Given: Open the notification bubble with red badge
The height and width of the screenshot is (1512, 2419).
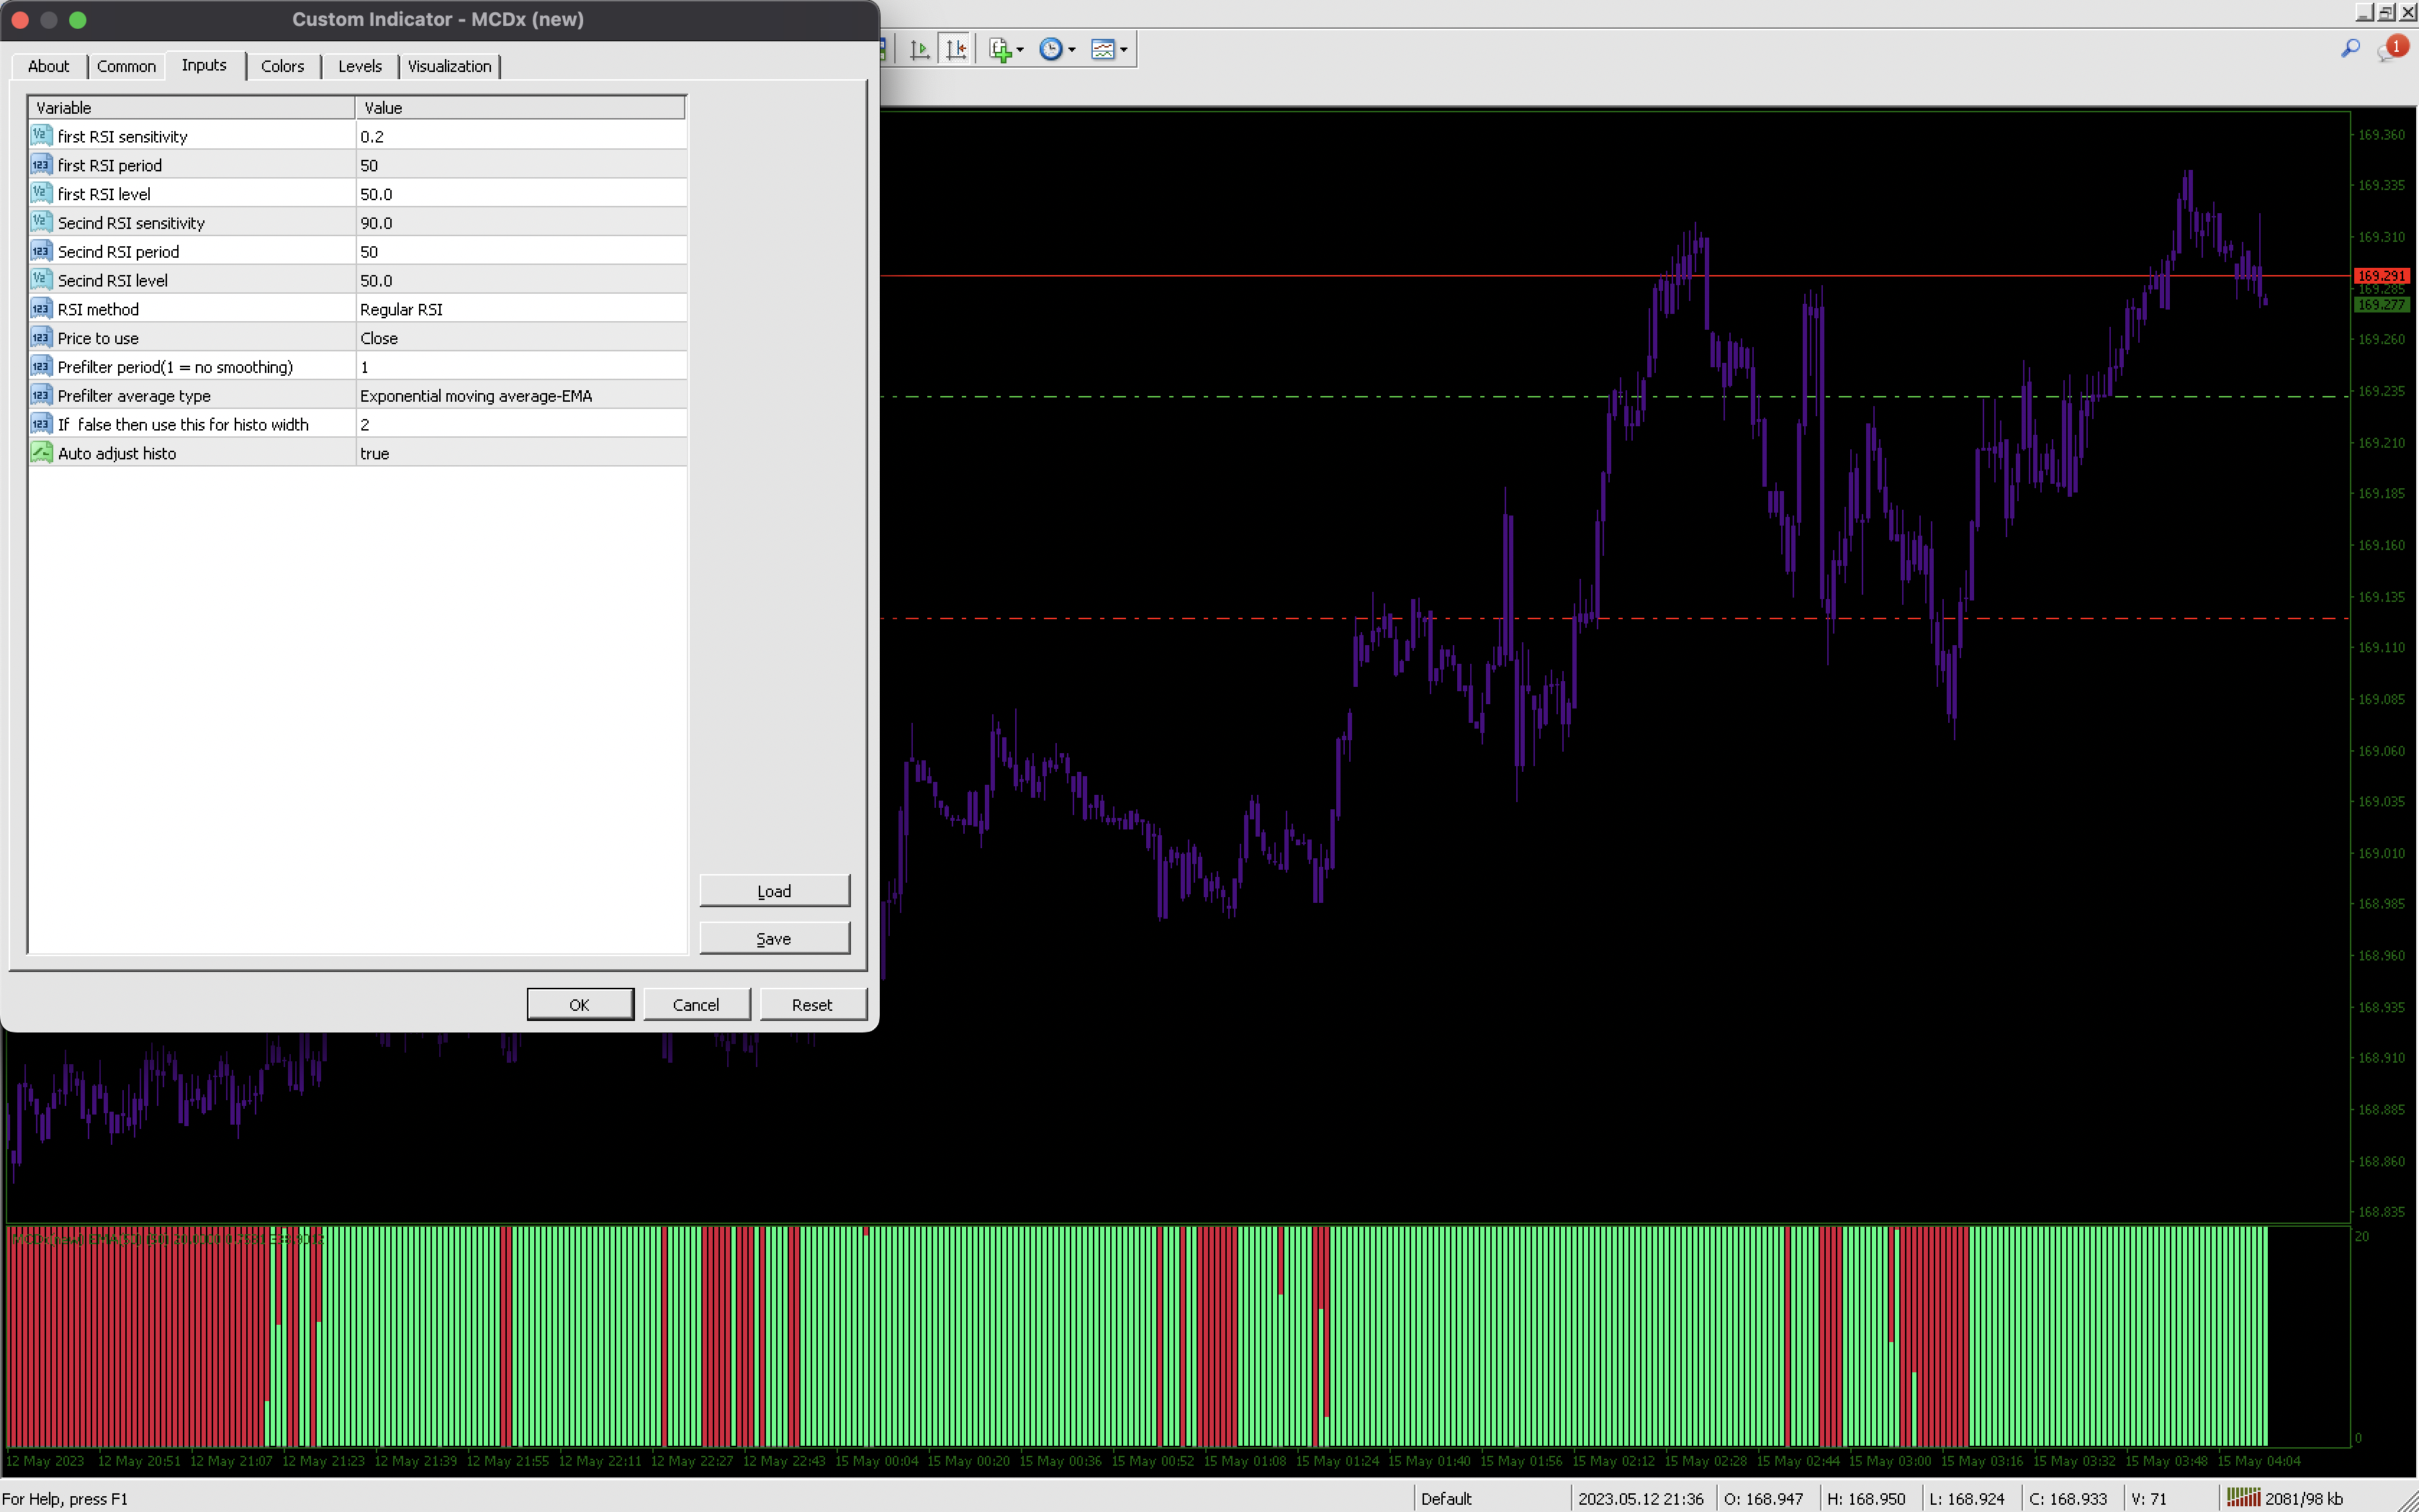Looking at the screenshot, I should [x=2390, y=50].
